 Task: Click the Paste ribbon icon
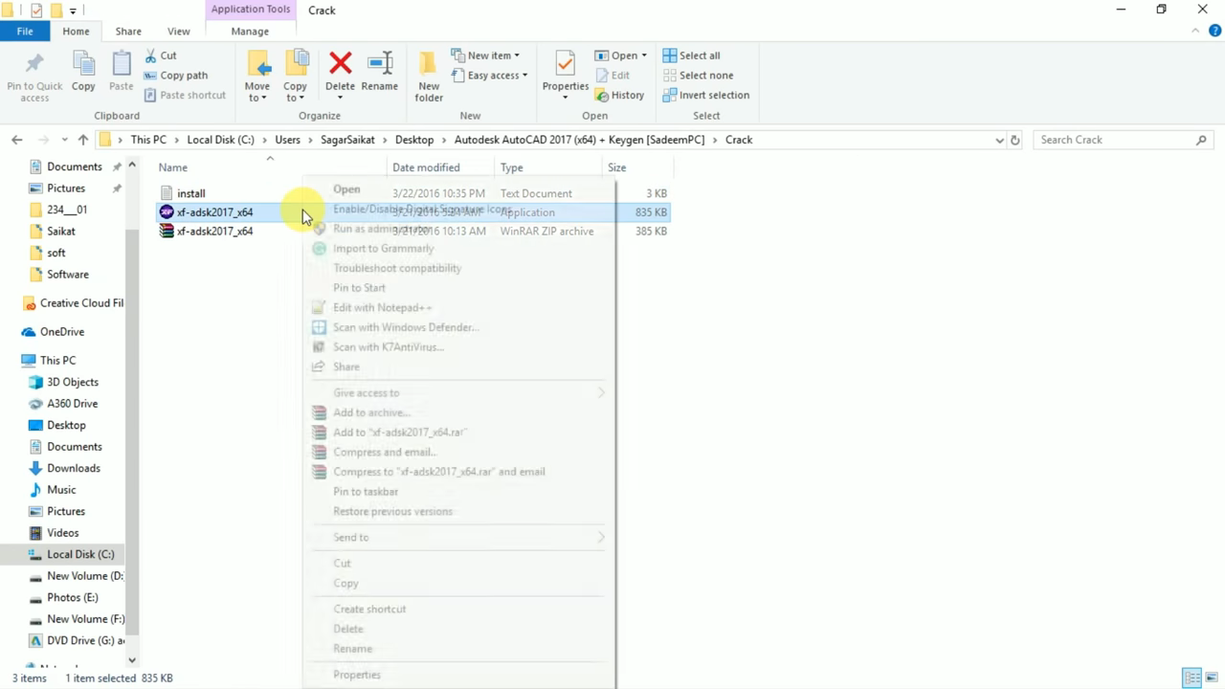[122, 63]
